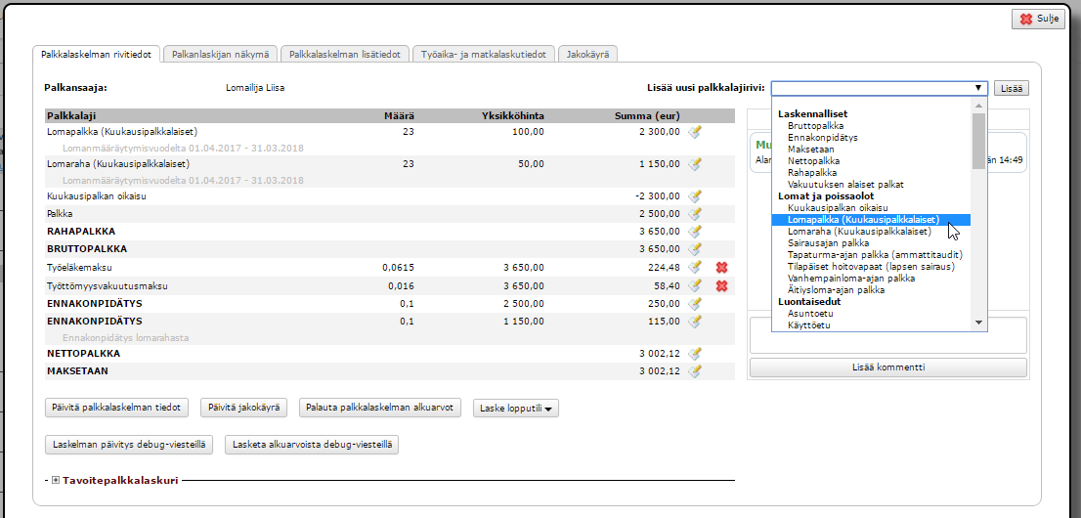Viewport: 1081px width, 518px height.
Task: Edit the ENNAKONPIDÄTYS 115,00 row
Action: pos(695,322)
